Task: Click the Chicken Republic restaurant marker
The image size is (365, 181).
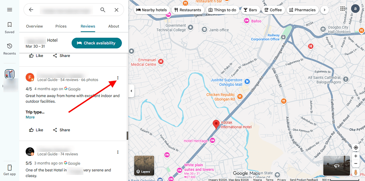Action: tap(240, 96)
